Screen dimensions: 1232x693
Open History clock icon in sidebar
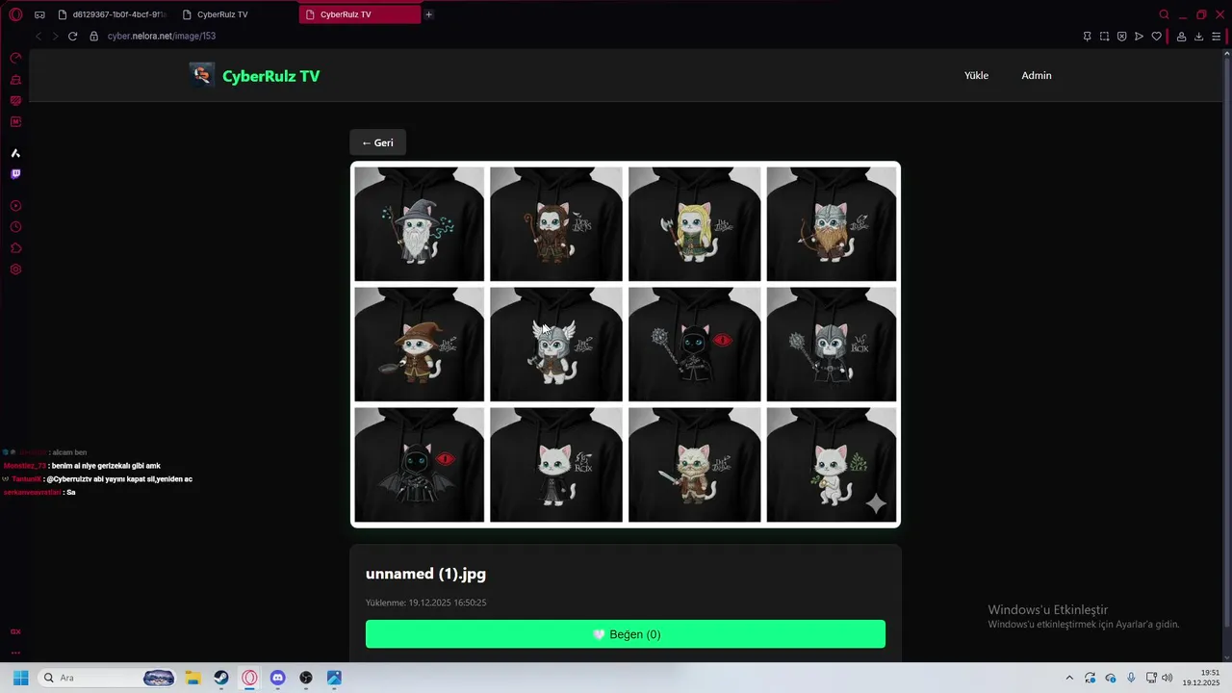[15, 227]
